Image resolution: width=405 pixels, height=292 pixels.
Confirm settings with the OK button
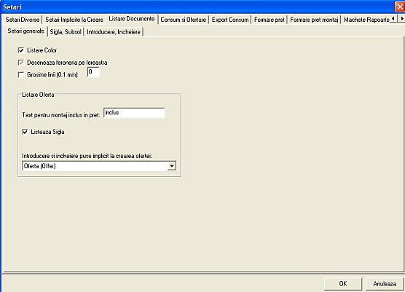click(x=343, y=284)
